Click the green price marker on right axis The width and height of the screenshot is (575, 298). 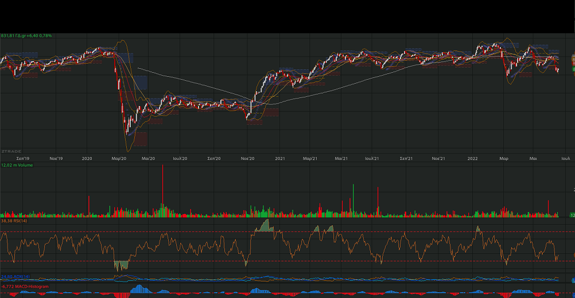point(573,69)
